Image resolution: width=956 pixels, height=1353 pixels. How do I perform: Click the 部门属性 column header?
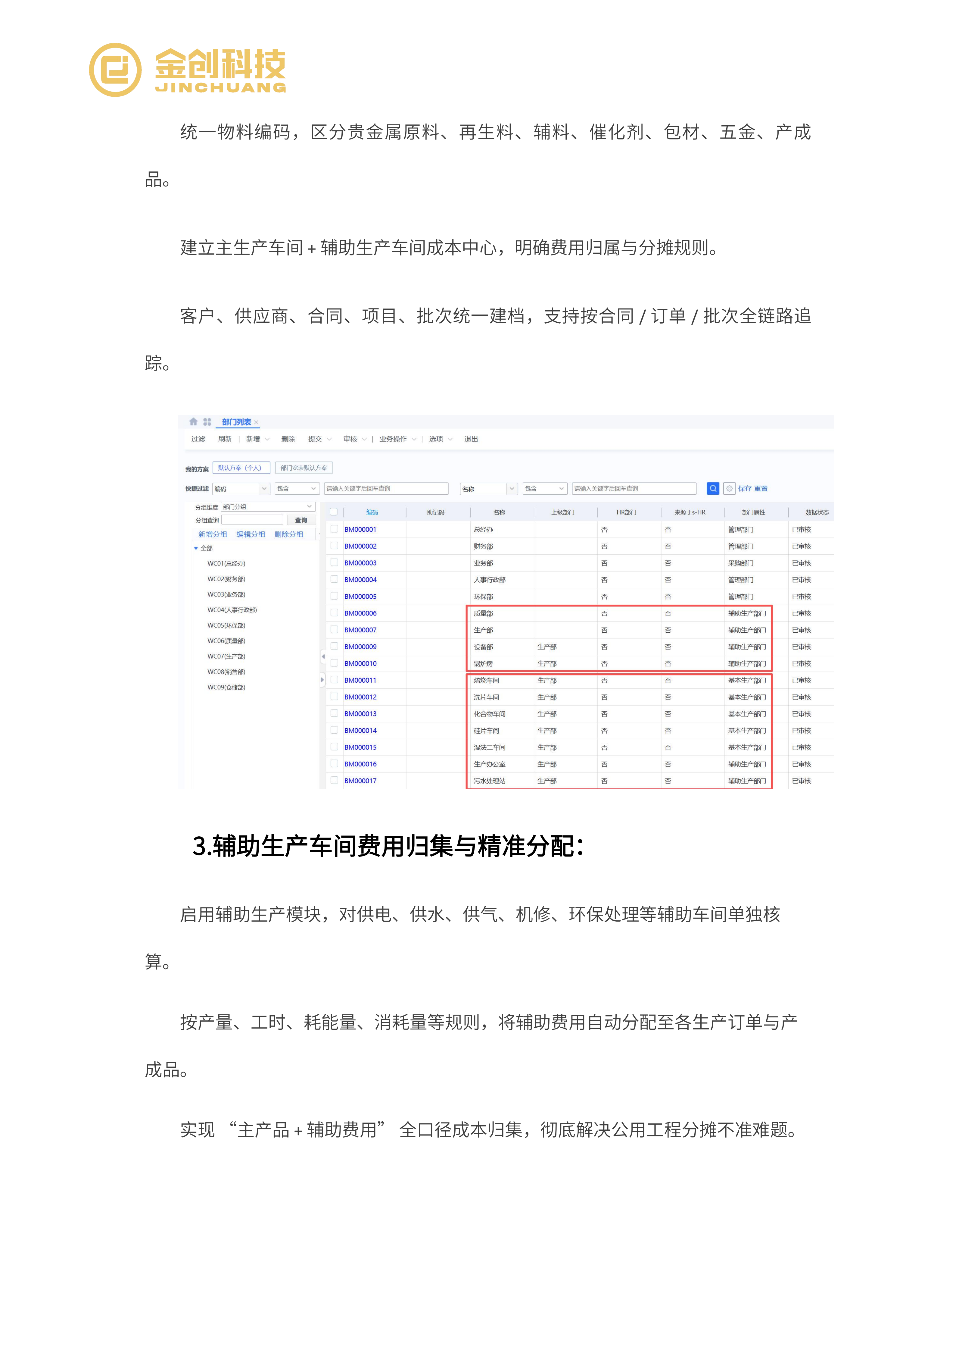click(753, 513)
